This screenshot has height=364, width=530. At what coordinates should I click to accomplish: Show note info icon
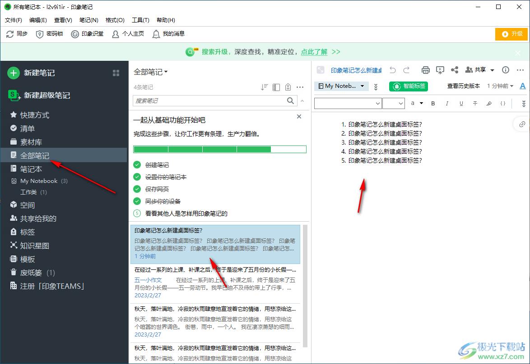click(x=505, y=70)
